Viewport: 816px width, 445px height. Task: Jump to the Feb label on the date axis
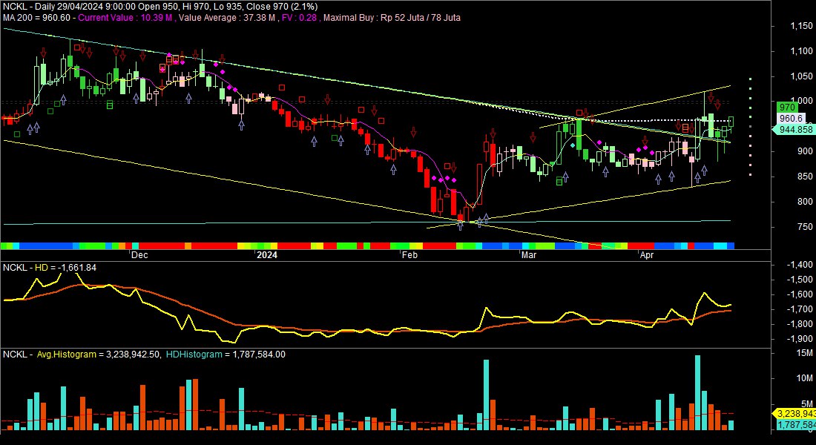click(x=409, y=255)
